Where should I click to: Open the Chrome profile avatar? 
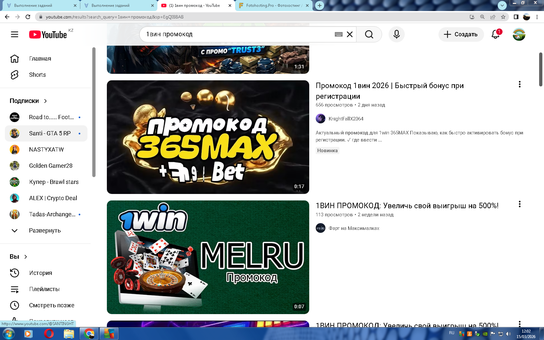click(527, 17)
